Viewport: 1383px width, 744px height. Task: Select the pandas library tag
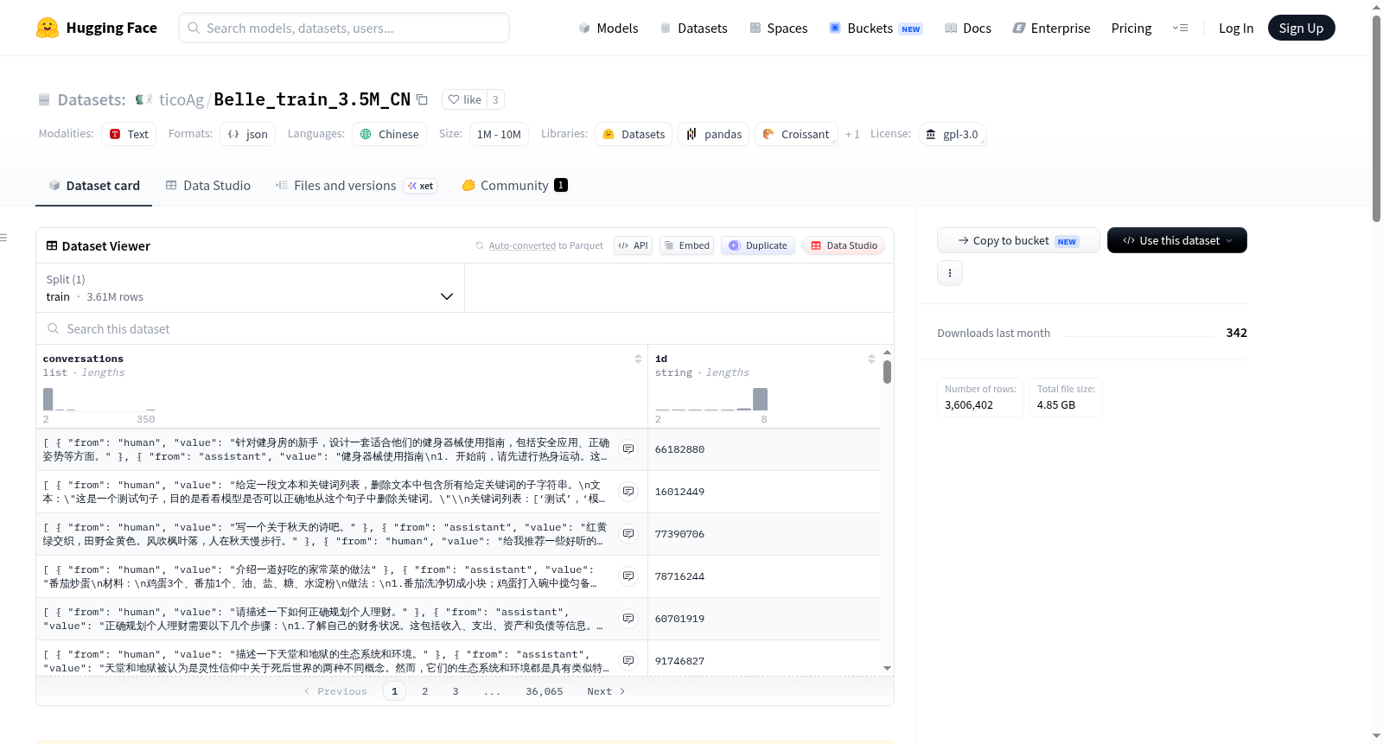coord(714,134)
